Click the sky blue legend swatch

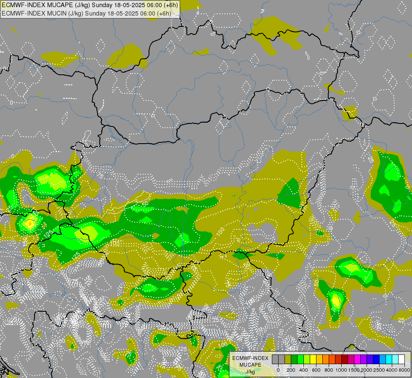pyautogui.click(x=383, y=360)
